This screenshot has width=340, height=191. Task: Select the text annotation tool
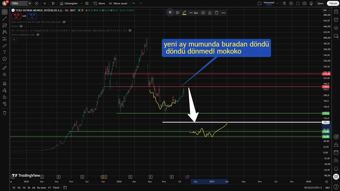(x=5, y=52)
